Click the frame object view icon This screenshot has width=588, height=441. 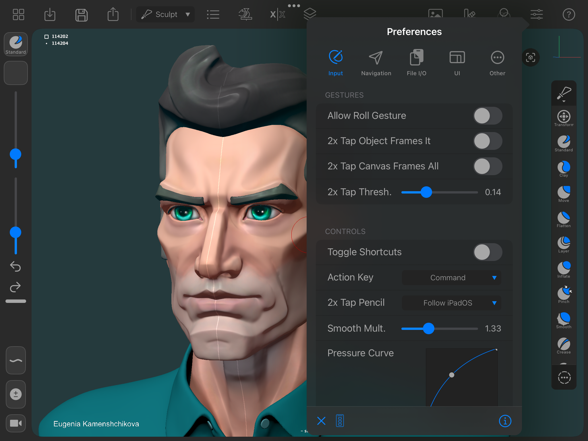coord(531,57)
